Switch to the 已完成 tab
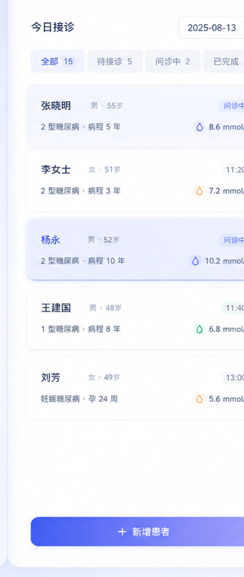 coord(224,61)
